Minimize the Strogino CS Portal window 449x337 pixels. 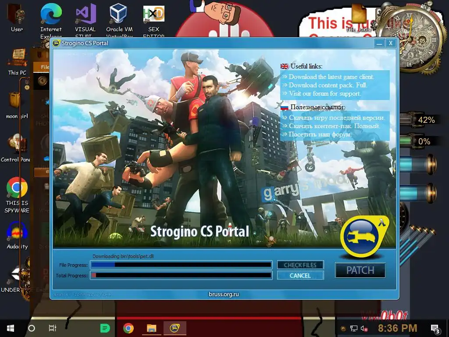click(x=379, y=43)
